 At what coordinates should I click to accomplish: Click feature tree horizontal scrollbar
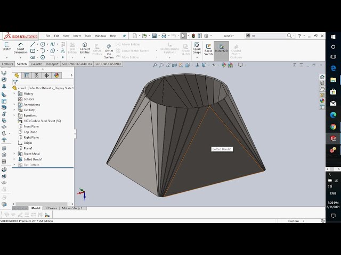coord(42,204)
